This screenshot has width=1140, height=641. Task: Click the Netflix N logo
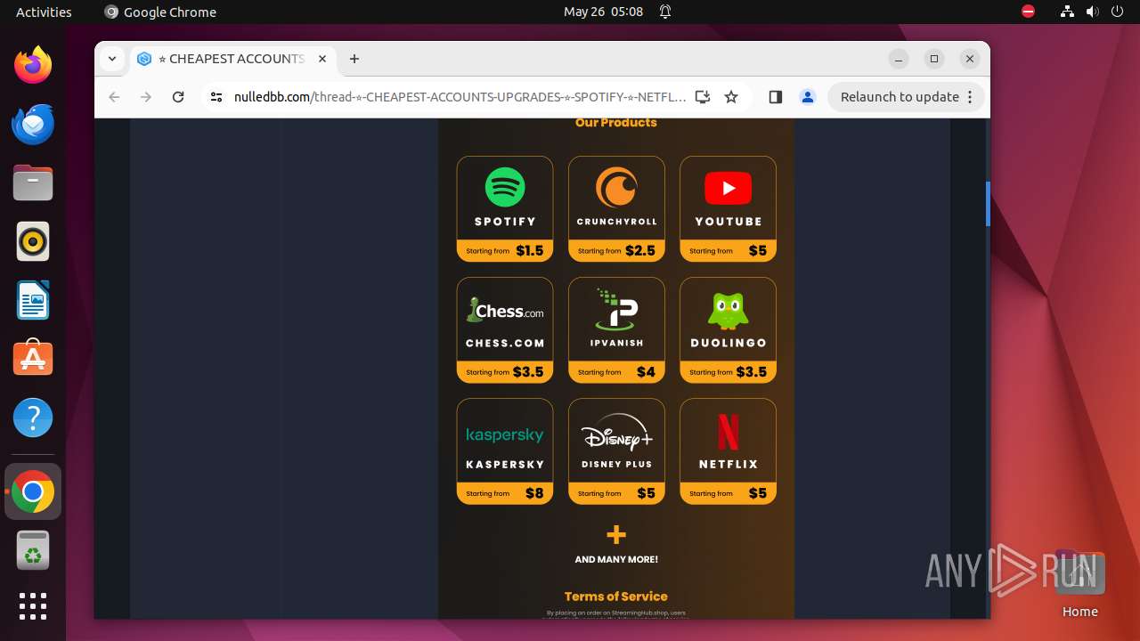pos(729,432)
